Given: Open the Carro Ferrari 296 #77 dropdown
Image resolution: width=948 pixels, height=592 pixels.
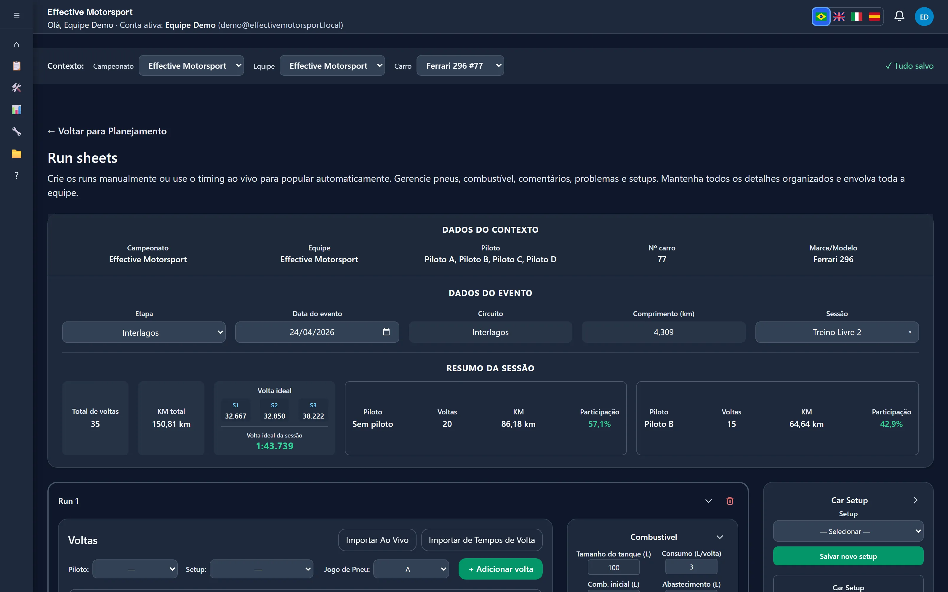Looking at the screenshot, I should tap(460, 65).
